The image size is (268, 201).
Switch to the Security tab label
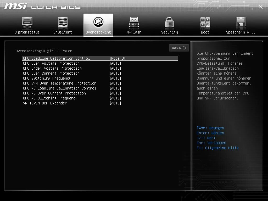tap(170, 32)
